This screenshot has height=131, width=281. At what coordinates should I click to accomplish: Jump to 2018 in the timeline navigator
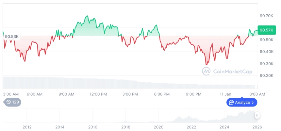[x=125, y=127]
